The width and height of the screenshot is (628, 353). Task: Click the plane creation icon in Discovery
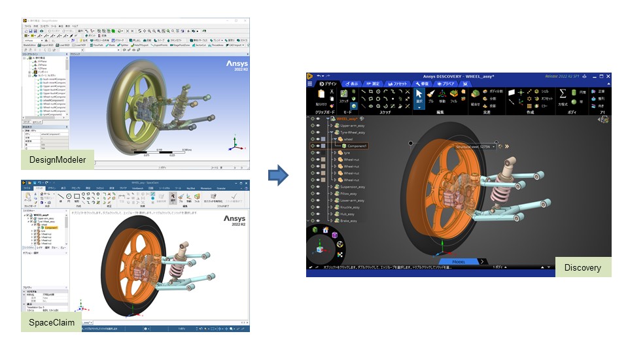click(512, 92)
